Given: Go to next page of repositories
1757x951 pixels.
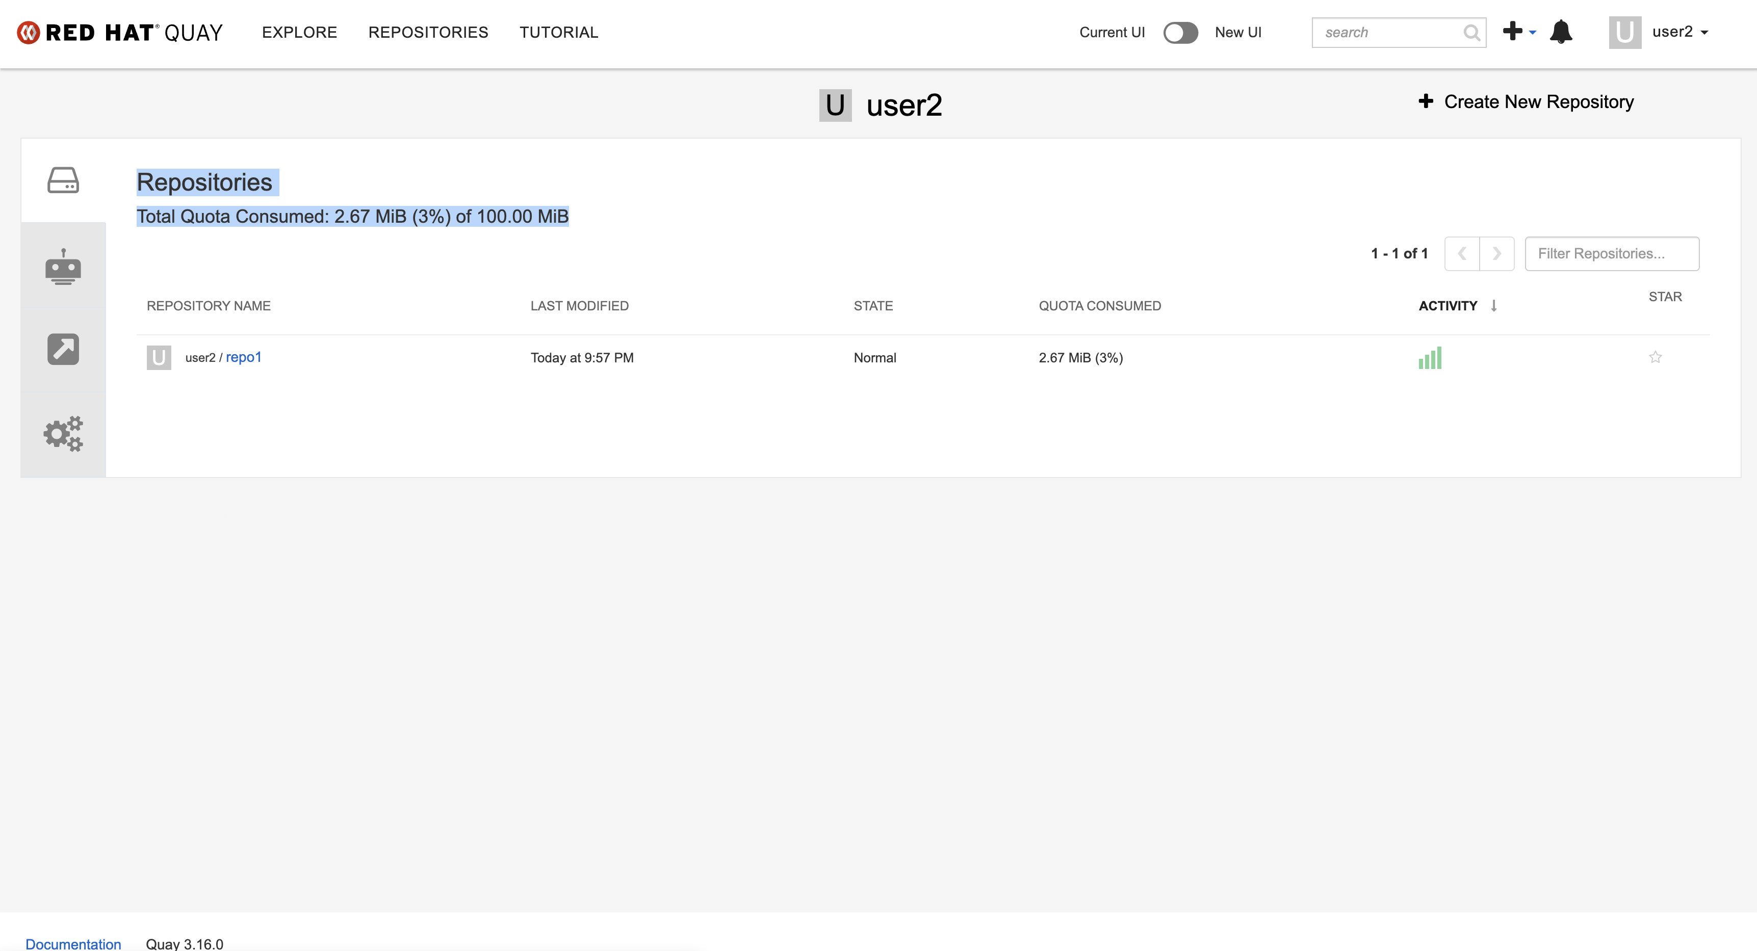Looking at the screenshot, I should (1496, 254).
